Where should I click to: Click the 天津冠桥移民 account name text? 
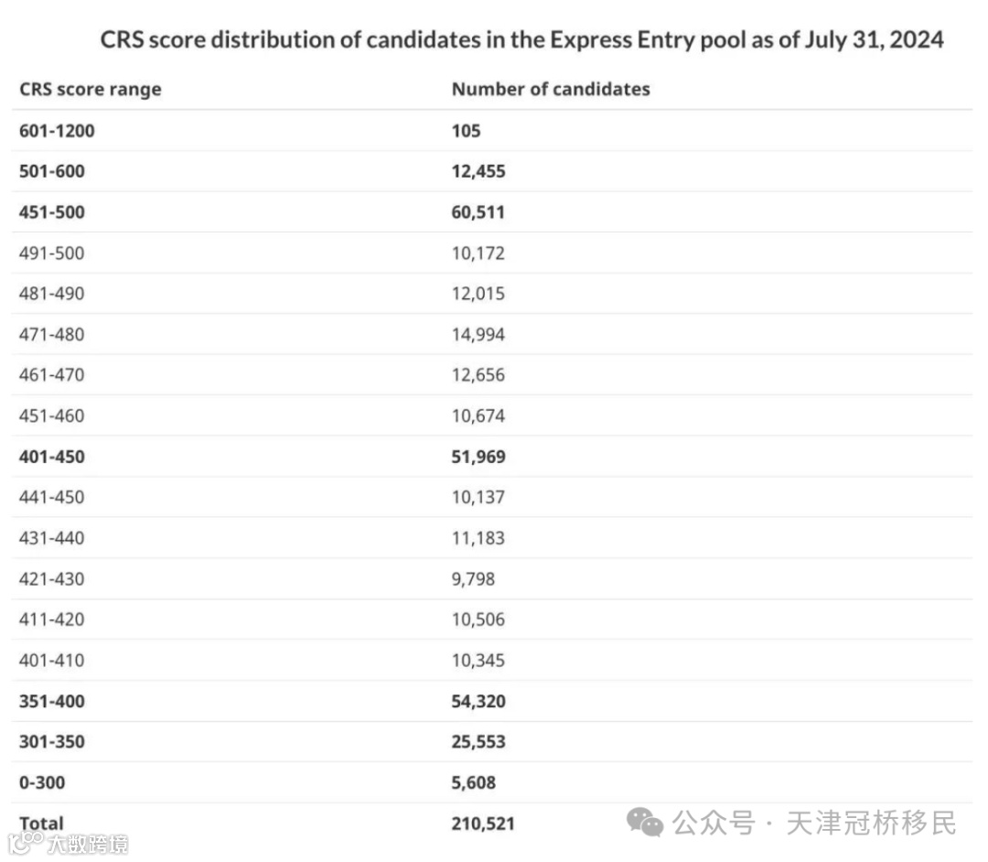tap(871, 822)
